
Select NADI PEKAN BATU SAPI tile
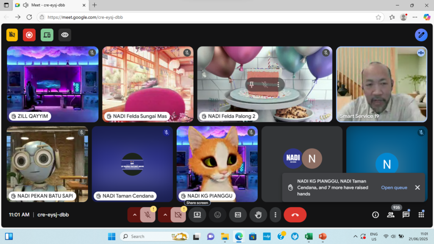[47, 164]
